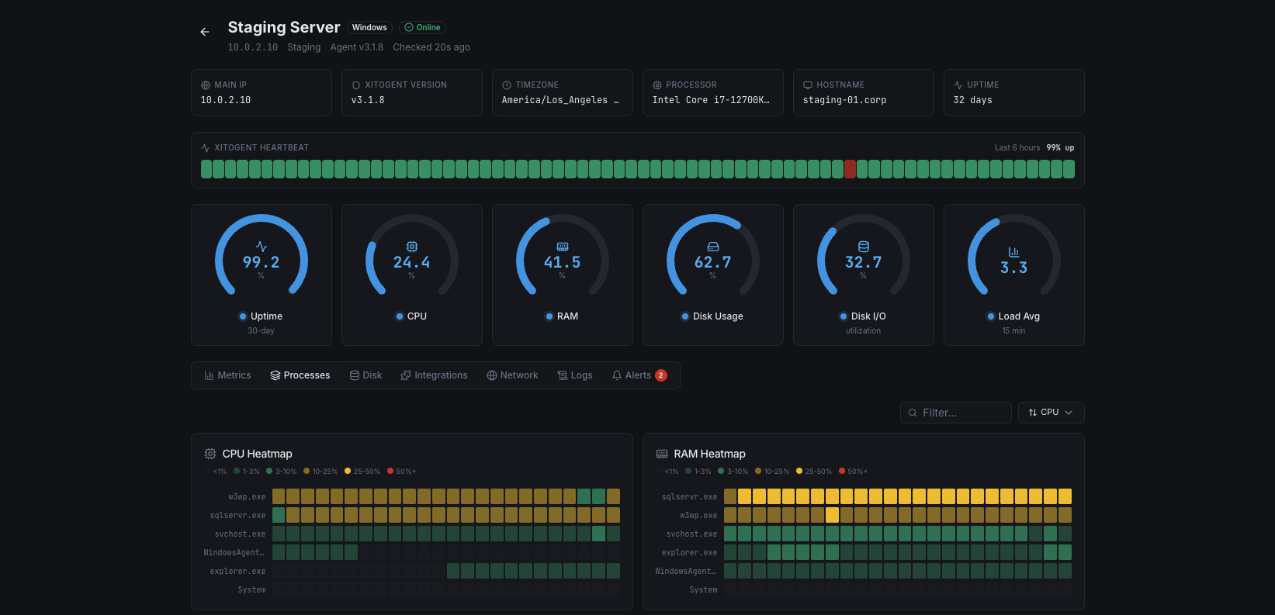Click the Windows OS badge
The image size is (1275, 615).
click(369, 27)
